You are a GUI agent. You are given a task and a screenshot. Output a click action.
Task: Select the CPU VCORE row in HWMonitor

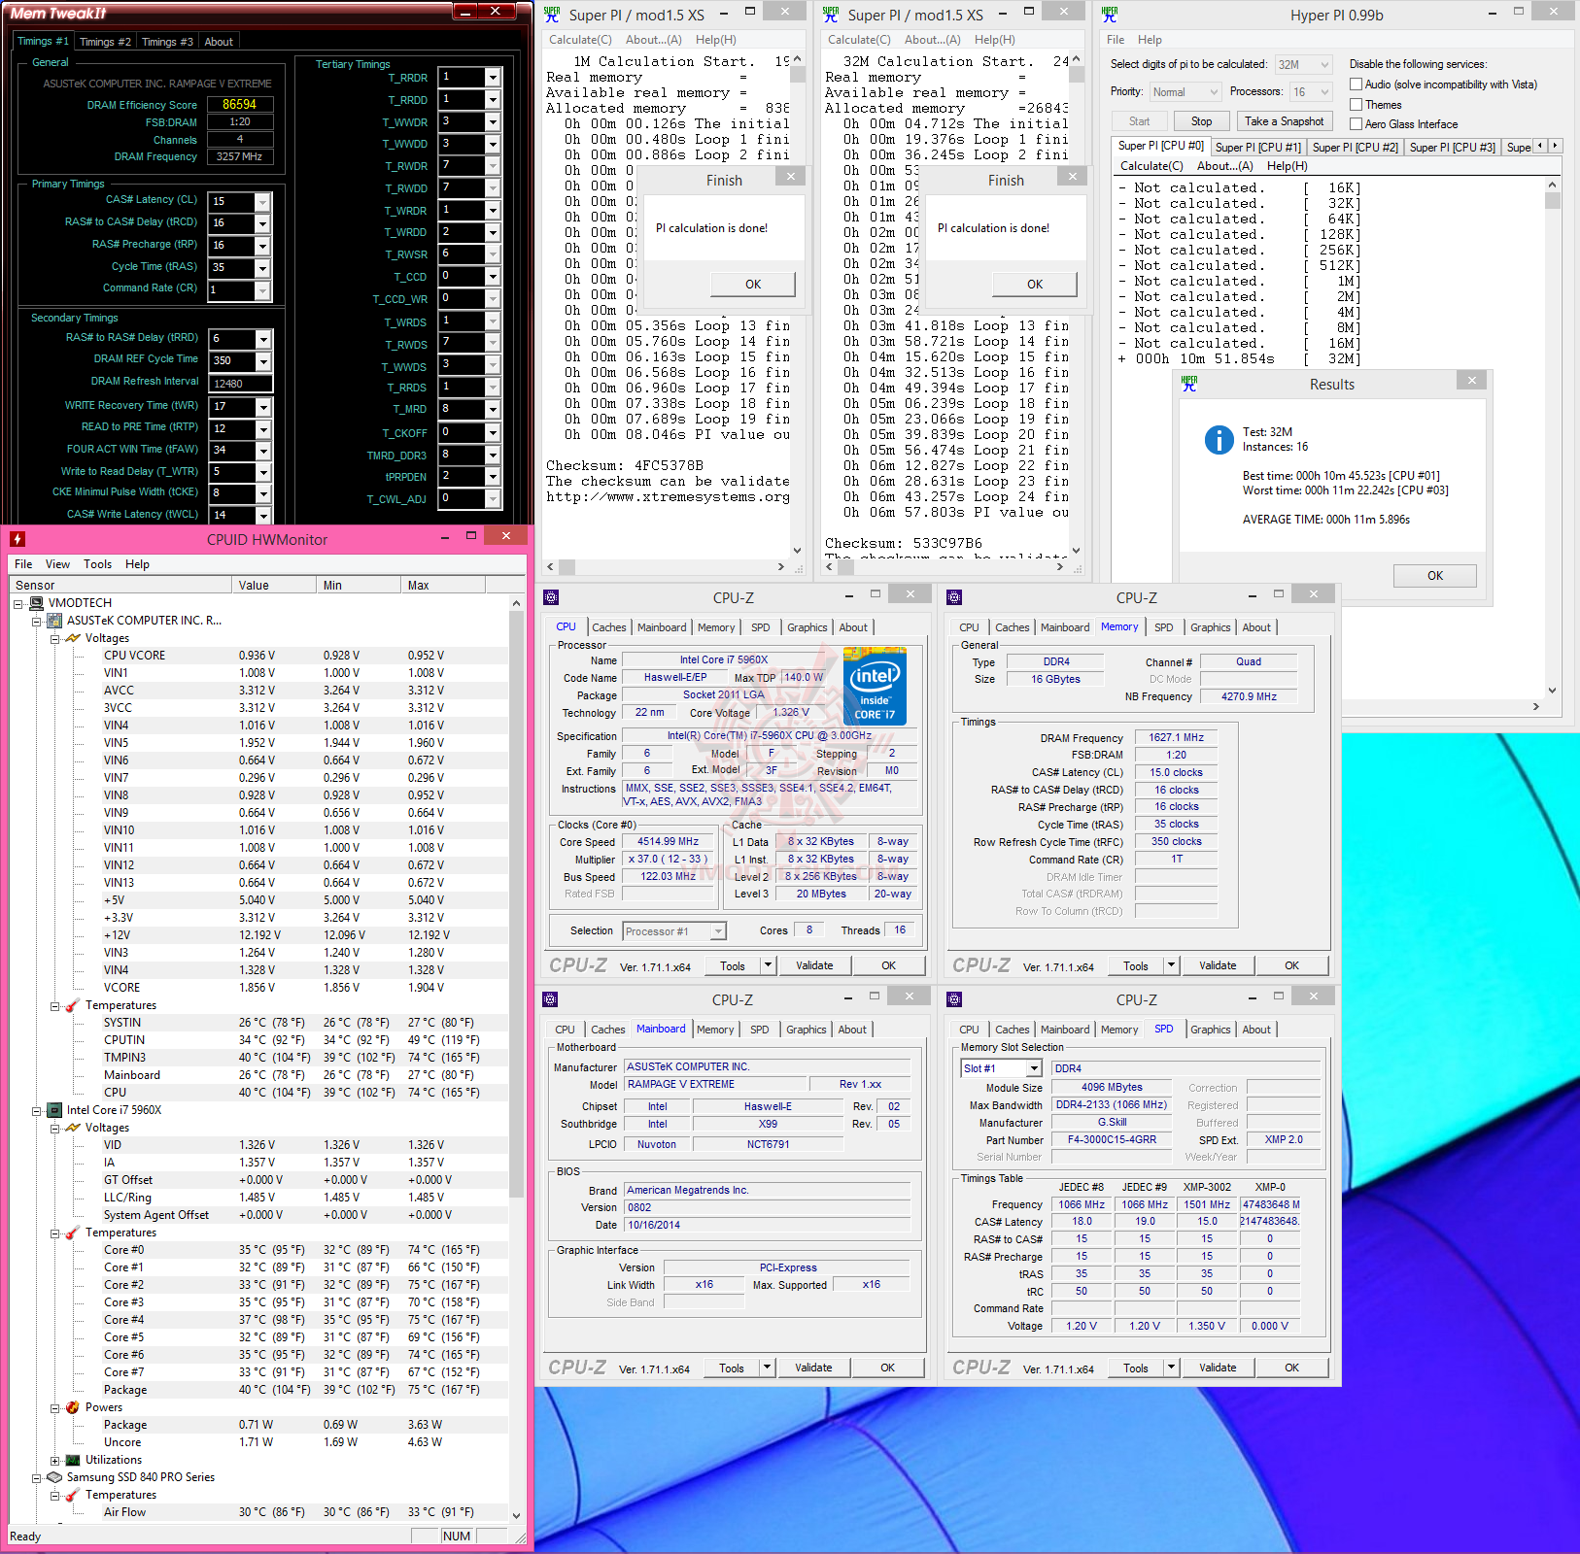pos(258,656)
